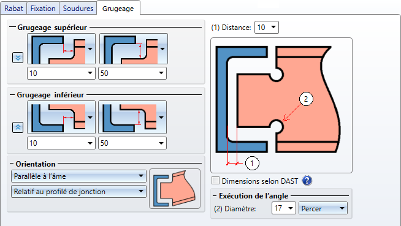
Task: Open the upper notch horizontal distance image selector
Action: tap(61, 49)
